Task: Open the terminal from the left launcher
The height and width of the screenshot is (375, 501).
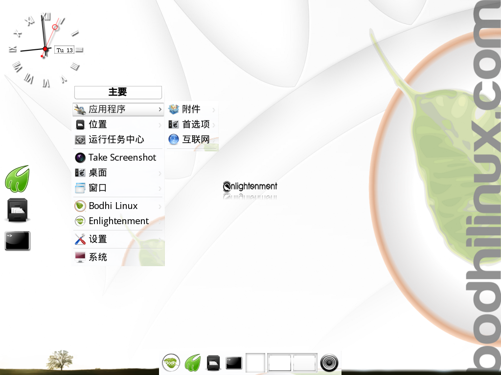Action: click(18, 241)
